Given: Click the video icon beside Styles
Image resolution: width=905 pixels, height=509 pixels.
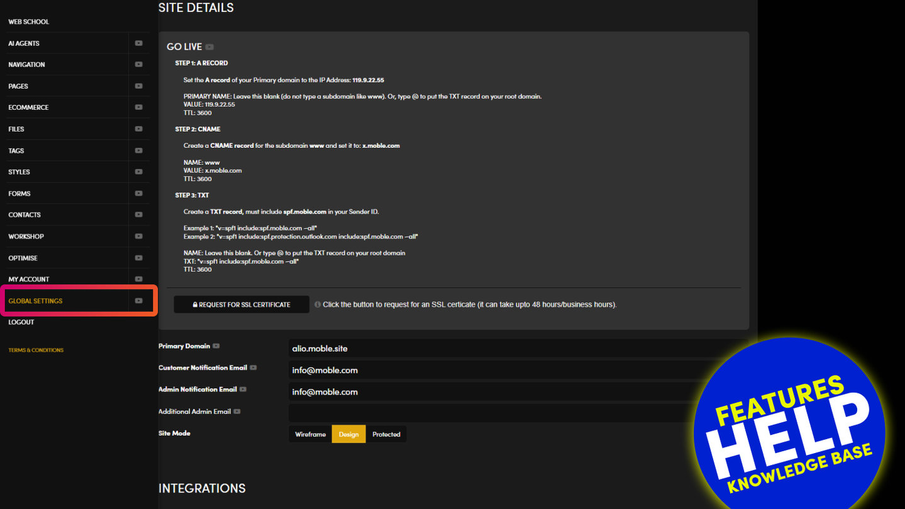Looking at the screenshot, I should click(x=138, y=172).
